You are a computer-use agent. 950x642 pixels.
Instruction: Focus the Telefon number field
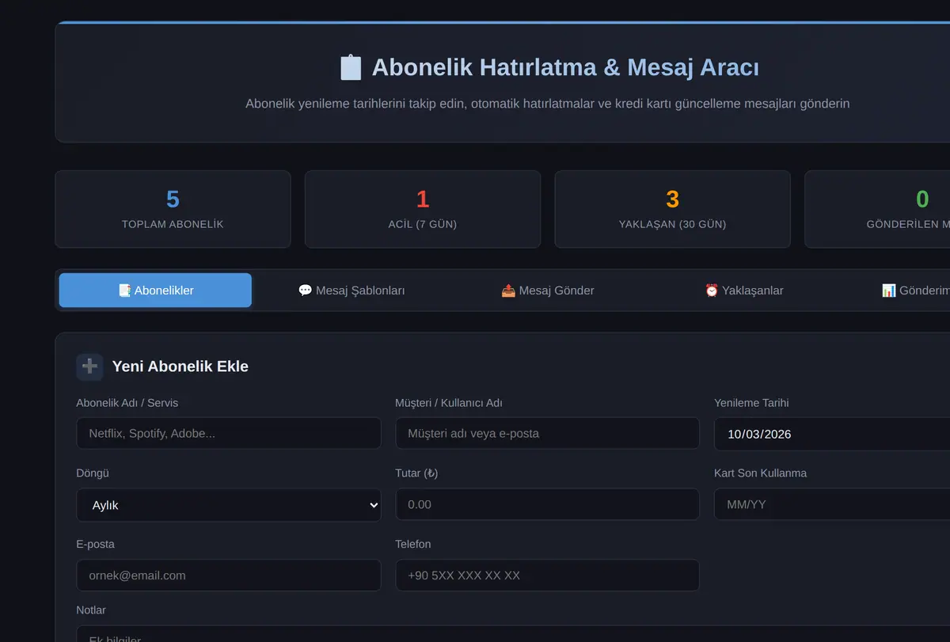(x=548, y=576)
